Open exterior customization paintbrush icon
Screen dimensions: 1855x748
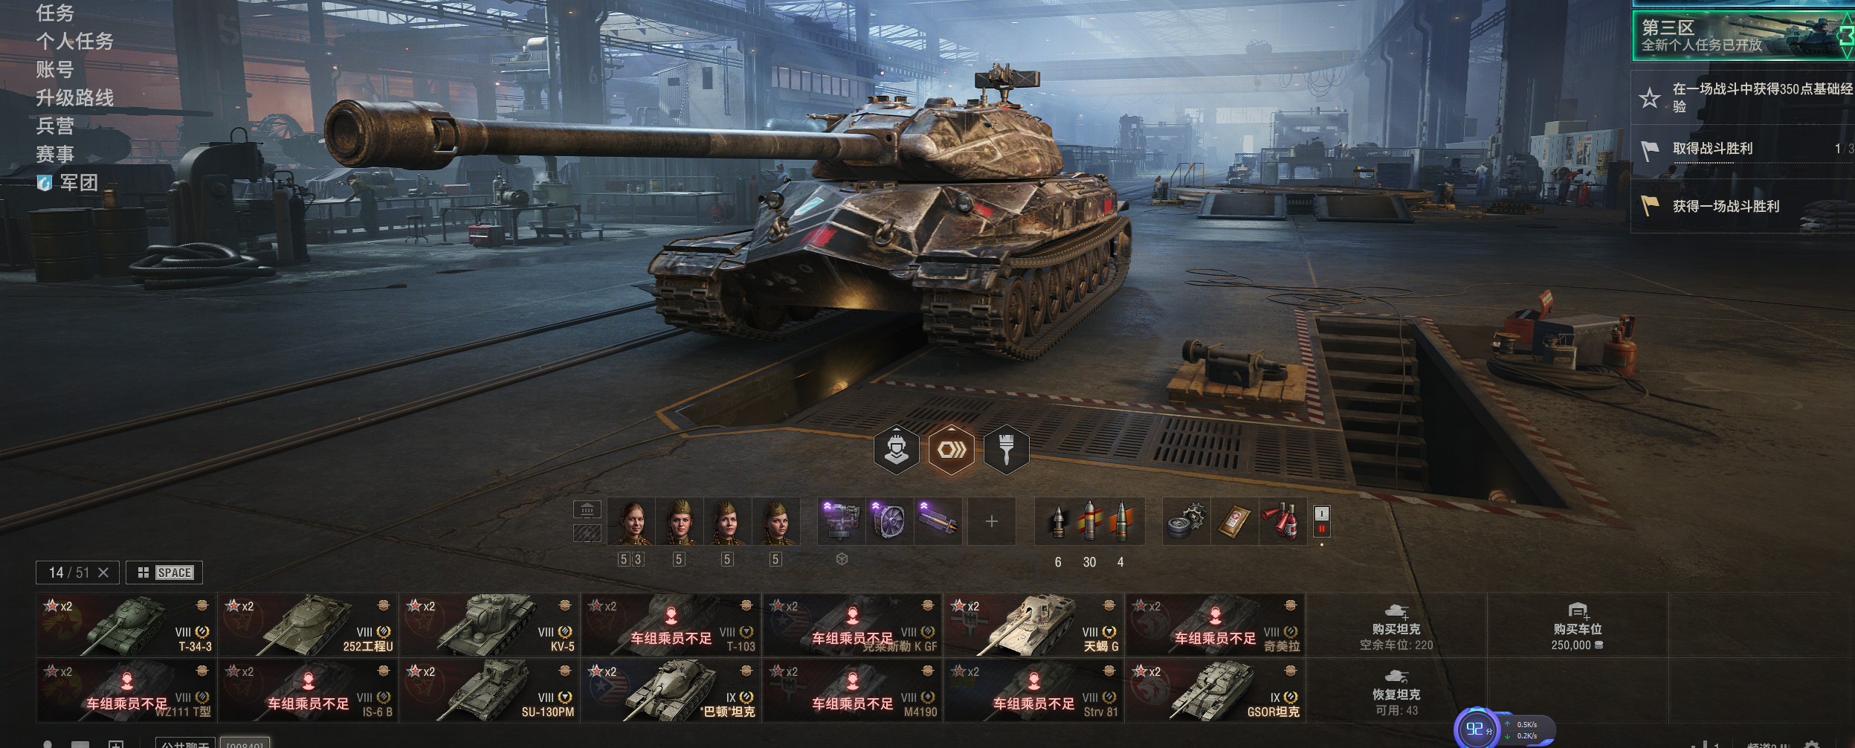1006,449
